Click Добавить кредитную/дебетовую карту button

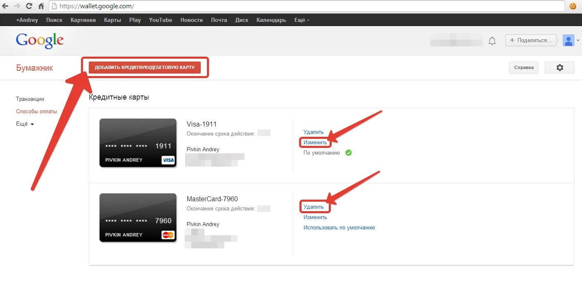click(x=145, y=67)
